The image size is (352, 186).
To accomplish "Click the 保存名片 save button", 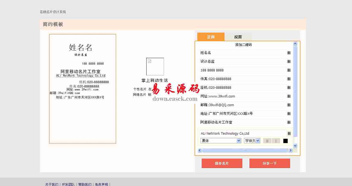I will tap(222, 163).
